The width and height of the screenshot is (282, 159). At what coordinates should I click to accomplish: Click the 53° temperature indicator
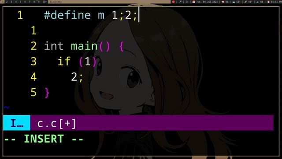point(237,2)
